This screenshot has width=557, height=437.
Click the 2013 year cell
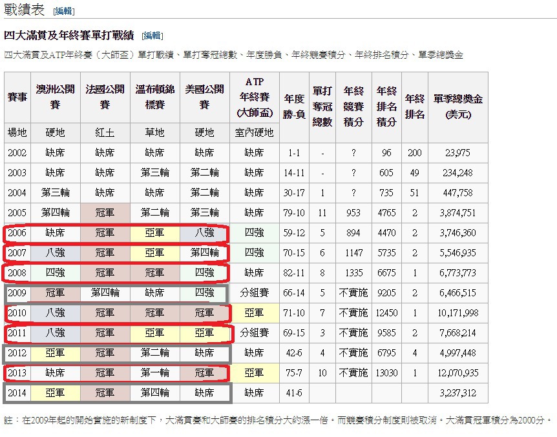(x=17, y=372)
